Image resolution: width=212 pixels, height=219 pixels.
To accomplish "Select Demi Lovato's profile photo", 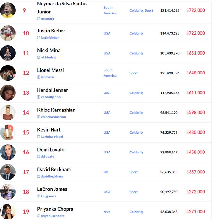I will pyautogui.click(x=8, y=152).
